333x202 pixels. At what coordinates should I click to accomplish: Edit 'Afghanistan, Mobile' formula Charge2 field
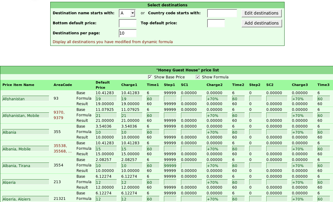pos(217,115)
